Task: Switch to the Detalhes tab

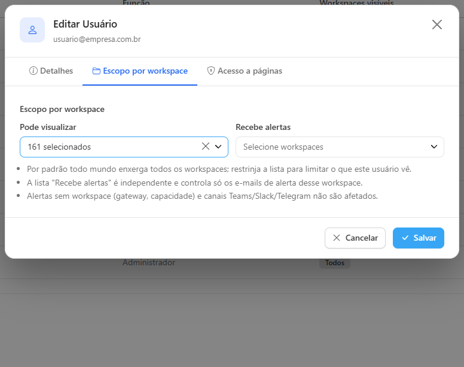Action: click(x=51, y=71)
